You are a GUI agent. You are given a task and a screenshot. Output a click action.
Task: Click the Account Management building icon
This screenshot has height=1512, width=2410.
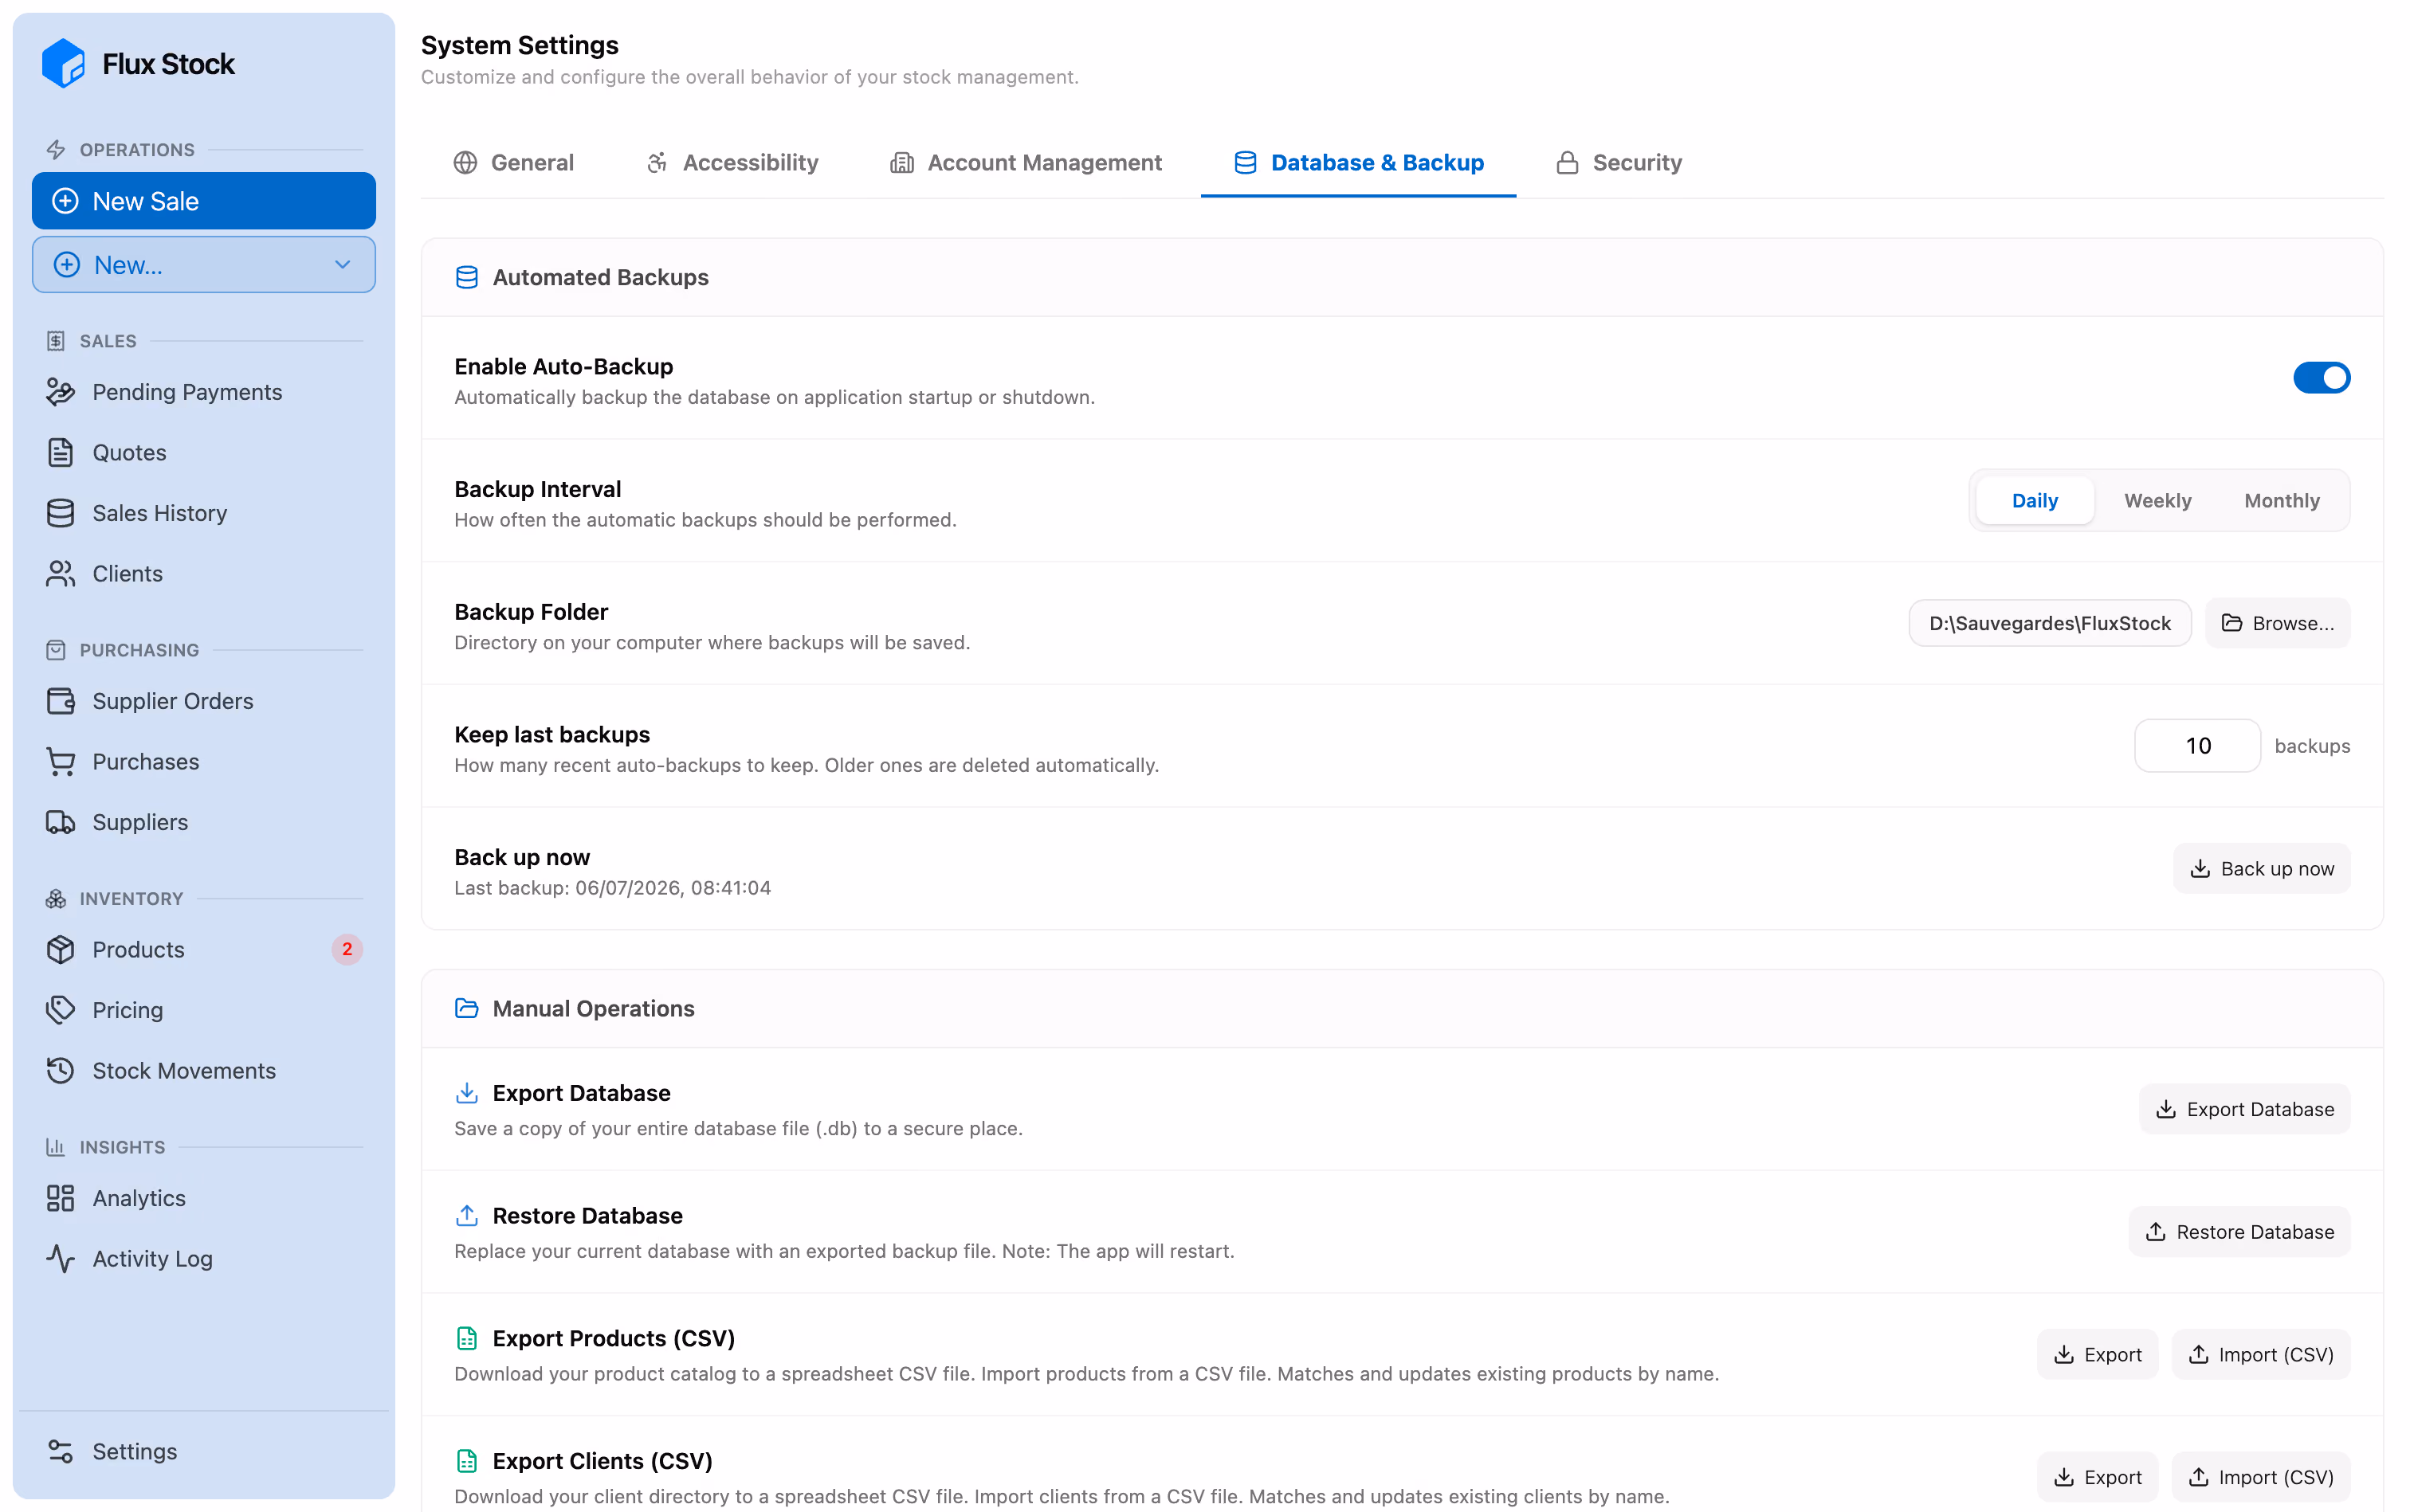[901, 163]
